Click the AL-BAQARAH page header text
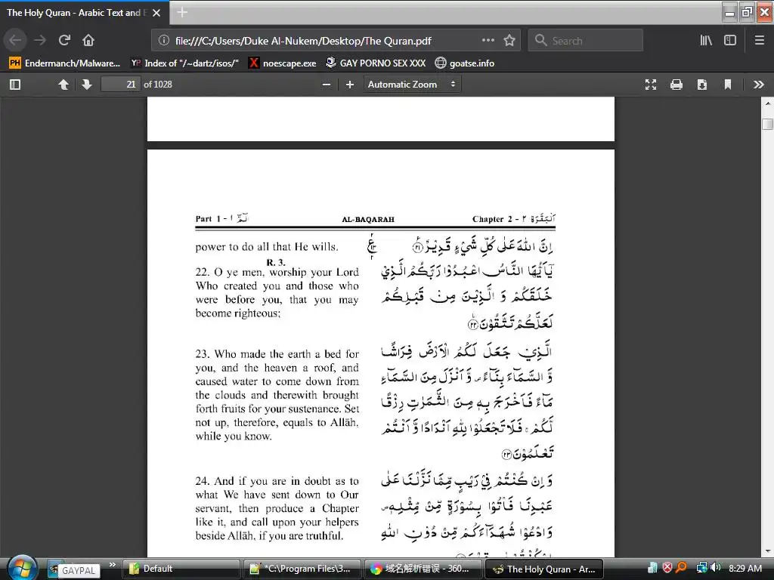The height and width of the screenshot is (580, 774). pos(368,220)
